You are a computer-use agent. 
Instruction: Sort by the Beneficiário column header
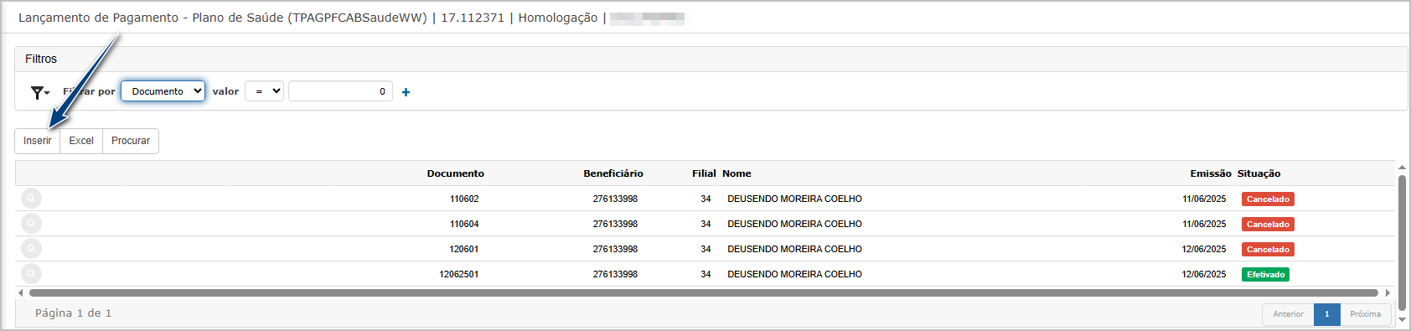(x=613, y=173)
